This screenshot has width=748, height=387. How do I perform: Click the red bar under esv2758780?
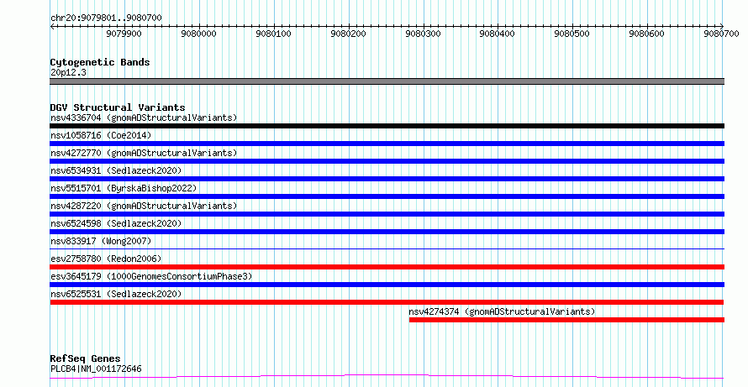[387, 267]
